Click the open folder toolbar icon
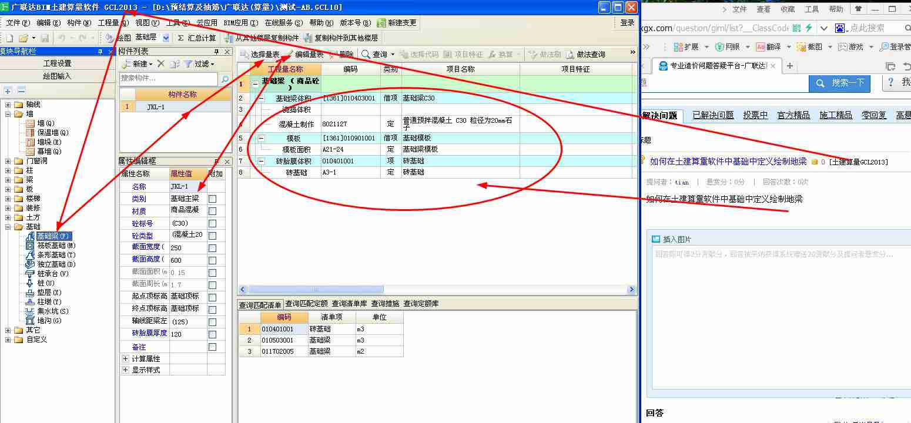The image size is (911, 423). [x=23, y=38]
